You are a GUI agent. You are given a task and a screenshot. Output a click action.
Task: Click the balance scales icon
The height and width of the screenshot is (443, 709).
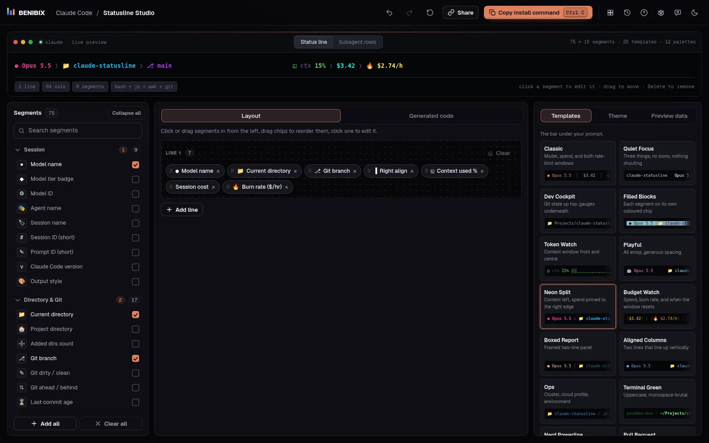coord(661,13)
